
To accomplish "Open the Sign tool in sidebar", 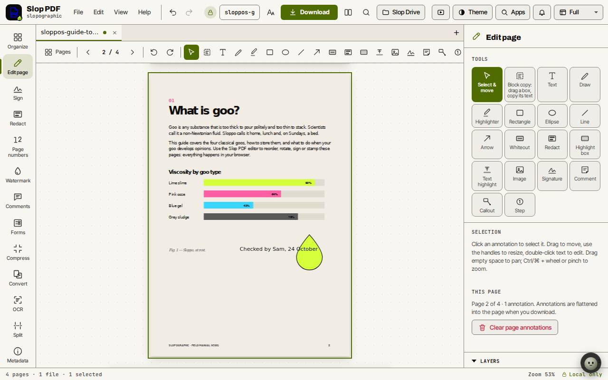I will [18, 93].
